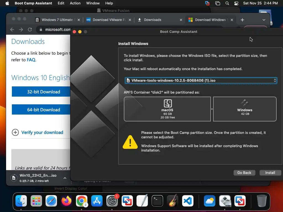Viewport: 283px width, 212px height.
Task: Click the VMware Fusion menu bar icon
Action: pyautogui.click(x=207, y=3)
